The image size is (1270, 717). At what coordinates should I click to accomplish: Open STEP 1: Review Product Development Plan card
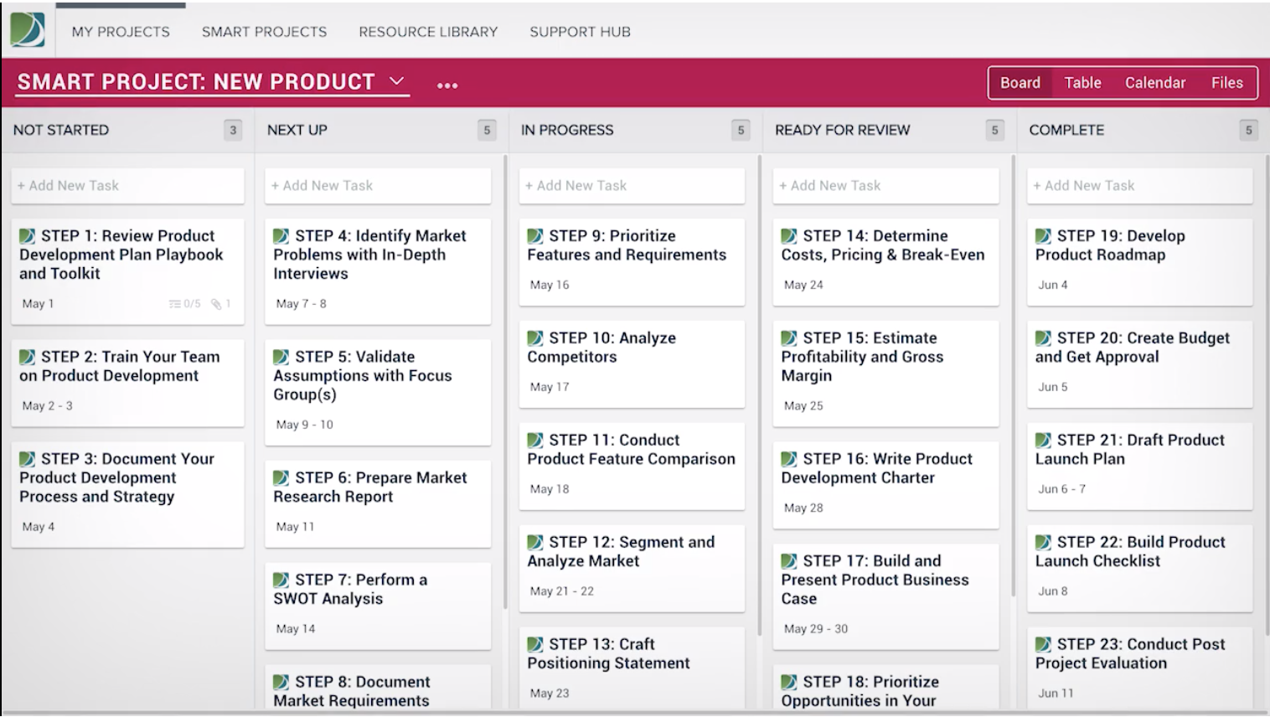pos(127,271)
